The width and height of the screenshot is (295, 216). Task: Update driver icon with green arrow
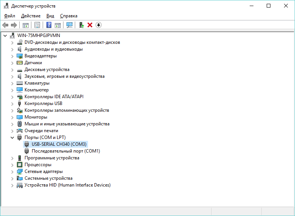click(82, 25)
